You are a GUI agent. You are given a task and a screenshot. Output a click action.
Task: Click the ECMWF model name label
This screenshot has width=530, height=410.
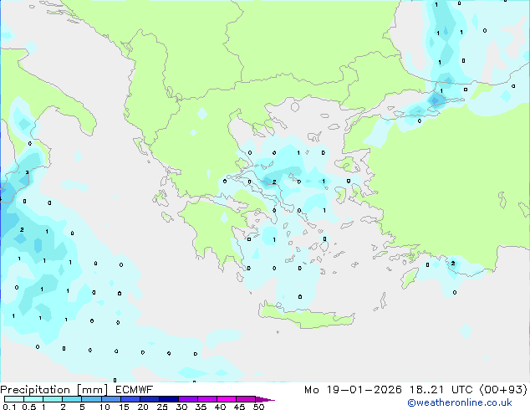click(135, 390)
